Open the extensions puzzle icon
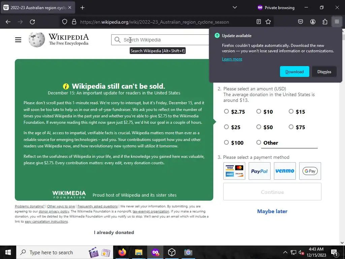This screenshot has height=259, width=345. click(x=325, y=22)
